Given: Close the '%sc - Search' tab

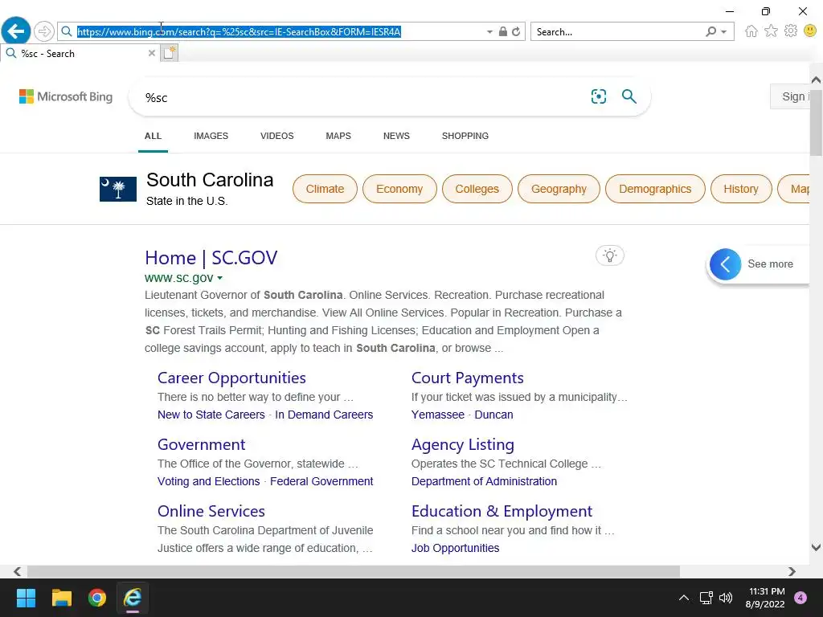Looking at the screenshot, I should tap(152, 53).
